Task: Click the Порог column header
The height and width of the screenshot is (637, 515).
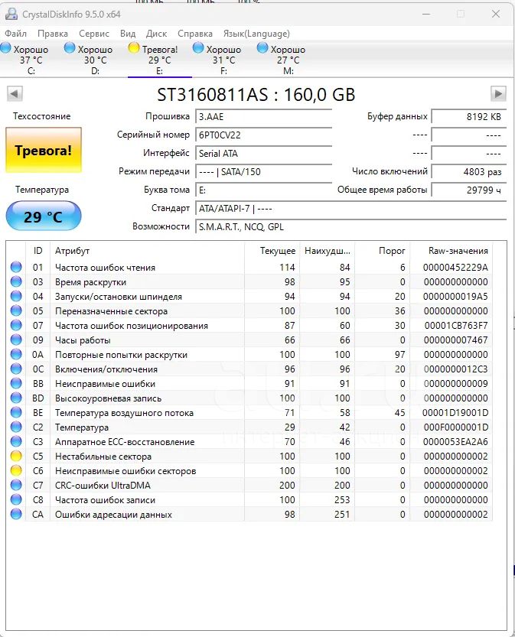Action: [x=383, y=251]
